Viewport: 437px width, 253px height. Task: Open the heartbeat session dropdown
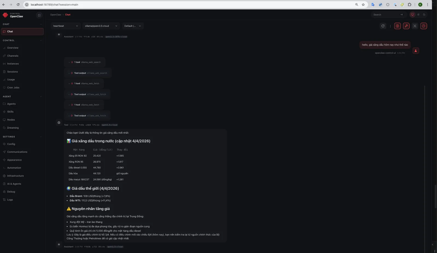pyautogui.click(x=66, y=26)
